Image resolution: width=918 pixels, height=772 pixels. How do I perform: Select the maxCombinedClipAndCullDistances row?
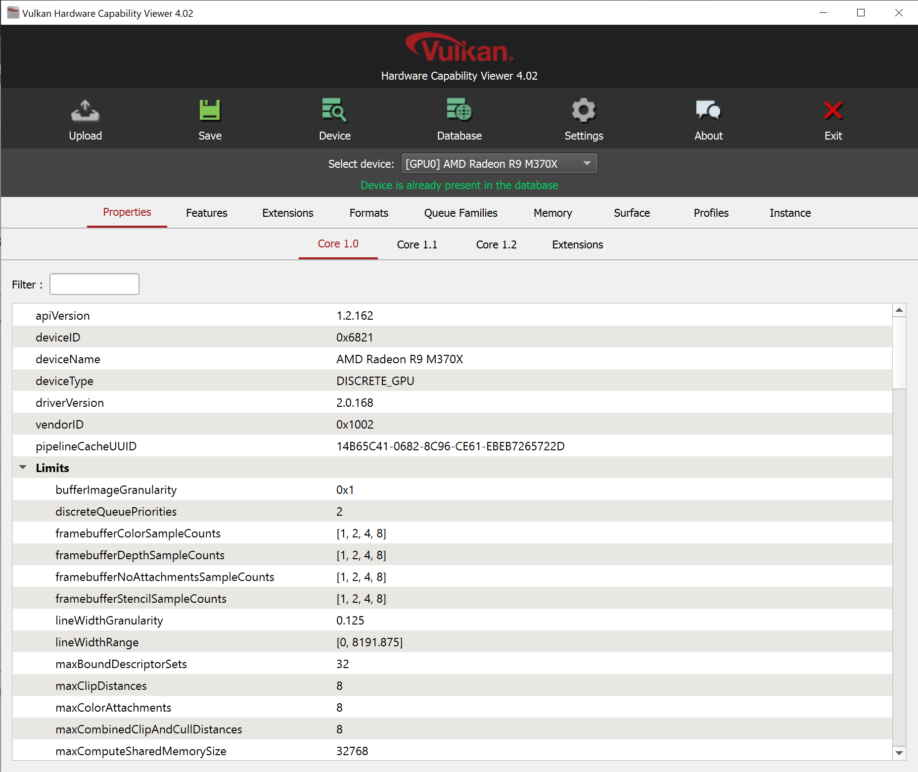(x=452, y=729)
